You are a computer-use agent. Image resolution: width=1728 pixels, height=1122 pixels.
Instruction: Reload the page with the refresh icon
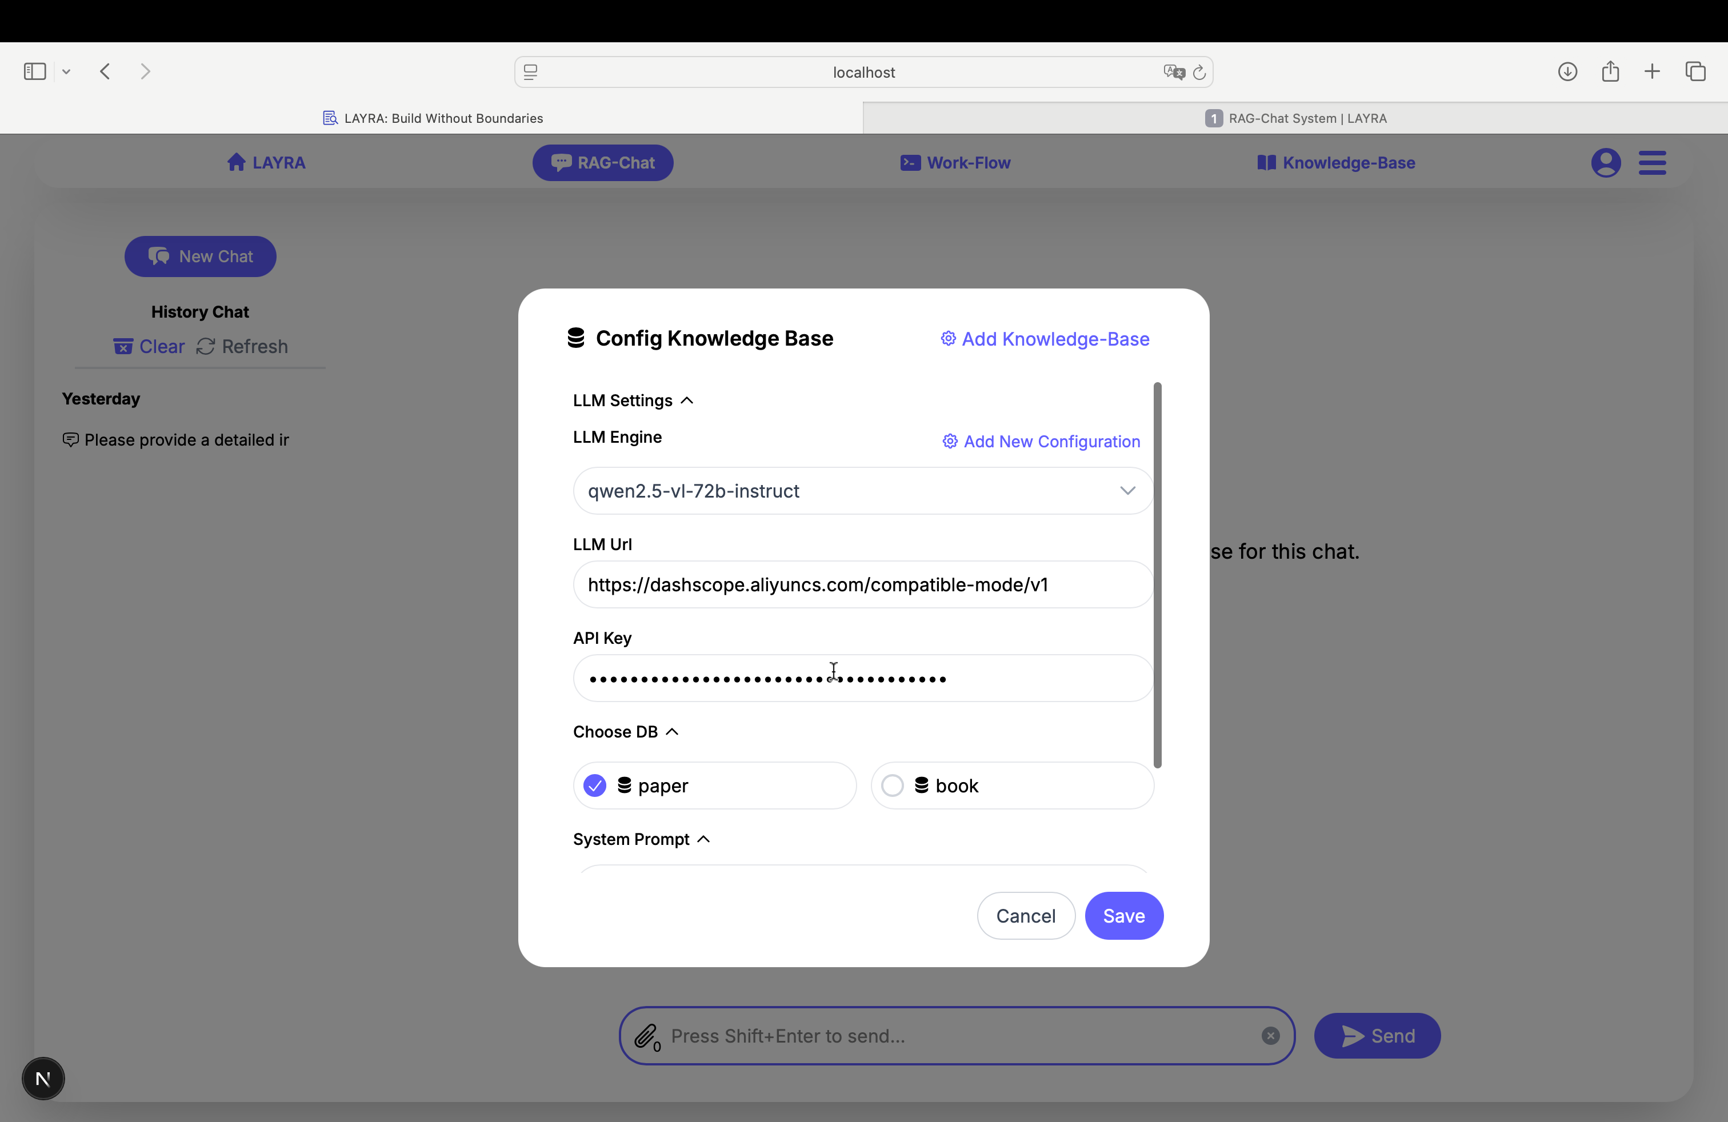(1199, 72)
